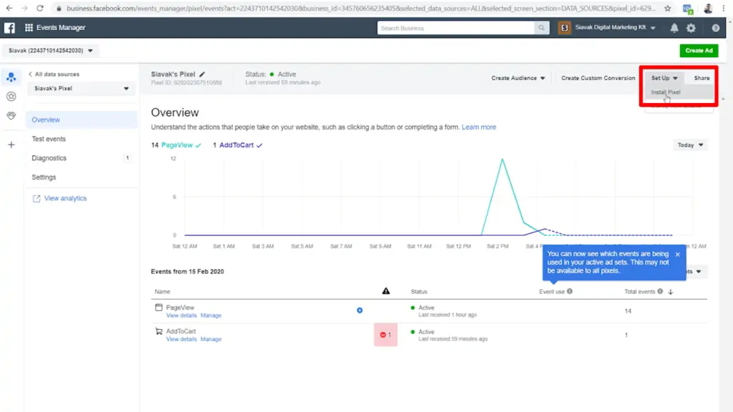Open the Partner Integrations sidebar icon

click(11, 116)
